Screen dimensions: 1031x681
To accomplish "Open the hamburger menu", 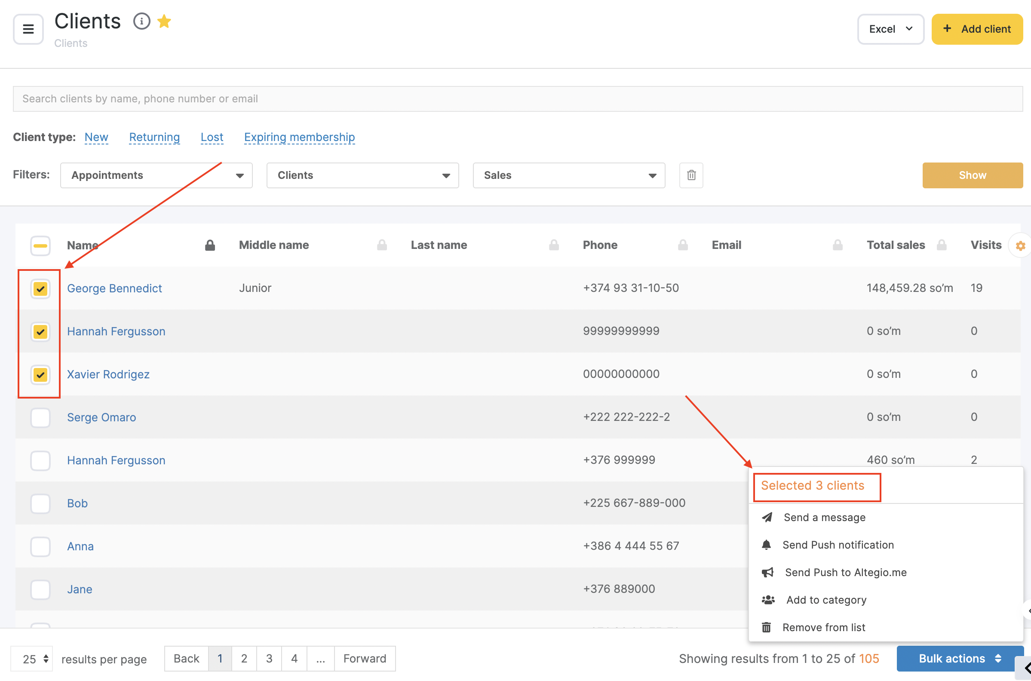I will 28,29.
